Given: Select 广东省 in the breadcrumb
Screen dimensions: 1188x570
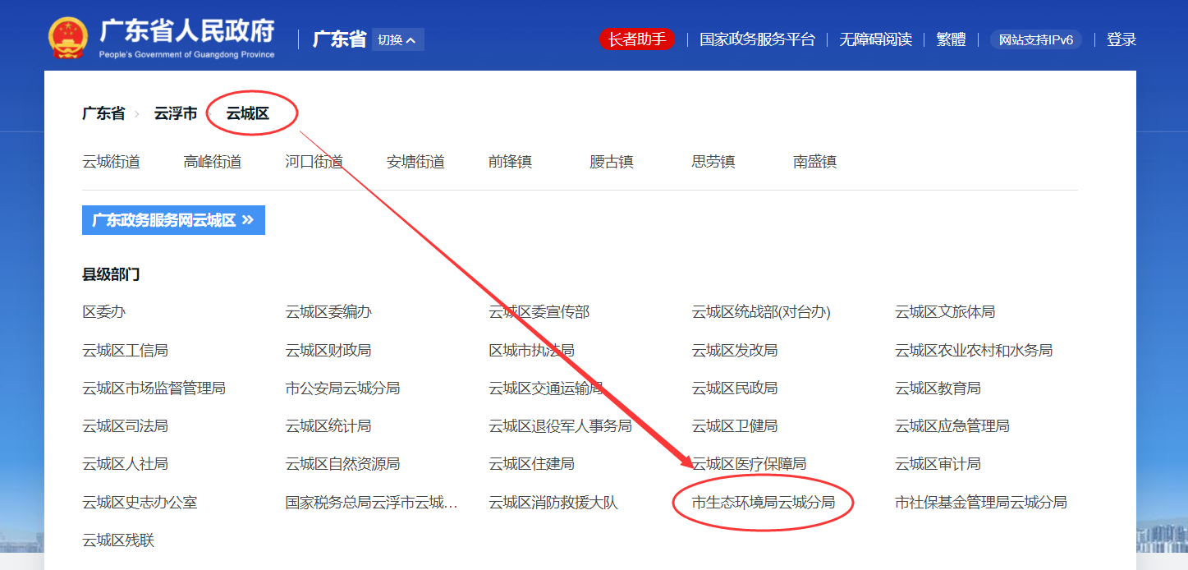Looking at the screenshot, I should tap(103, 114).
